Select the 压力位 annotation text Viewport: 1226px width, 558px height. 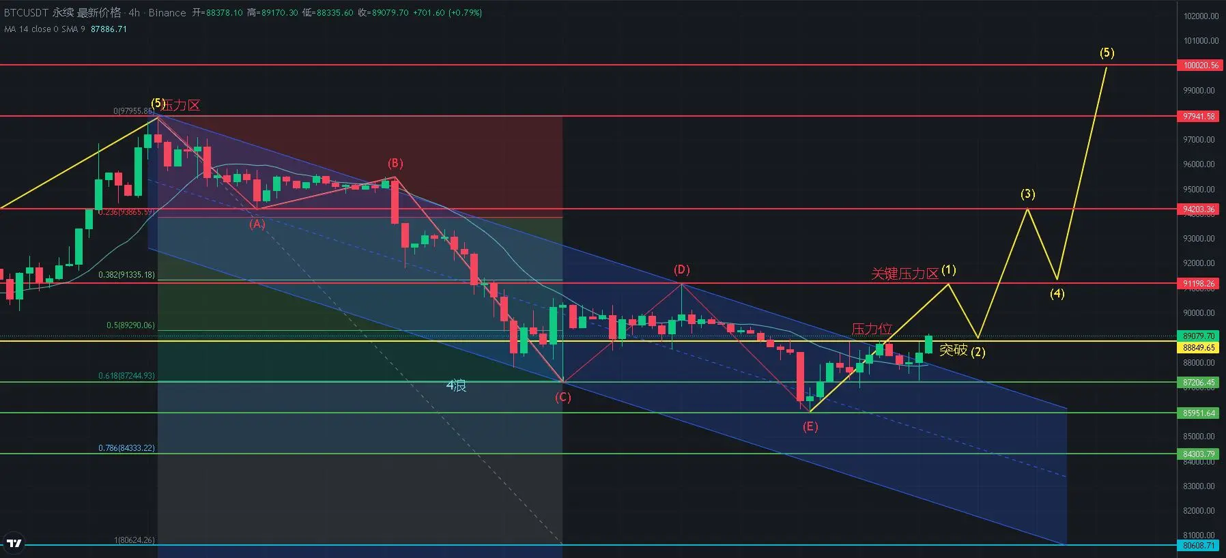872,329
